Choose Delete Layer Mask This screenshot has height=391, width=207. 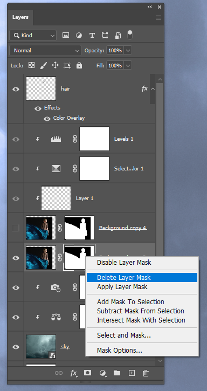[x=142, y=278]
